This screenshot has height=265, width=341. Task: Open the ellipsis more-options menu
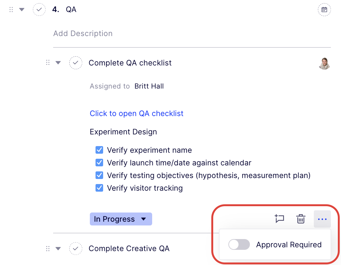(x=322, y=219)
